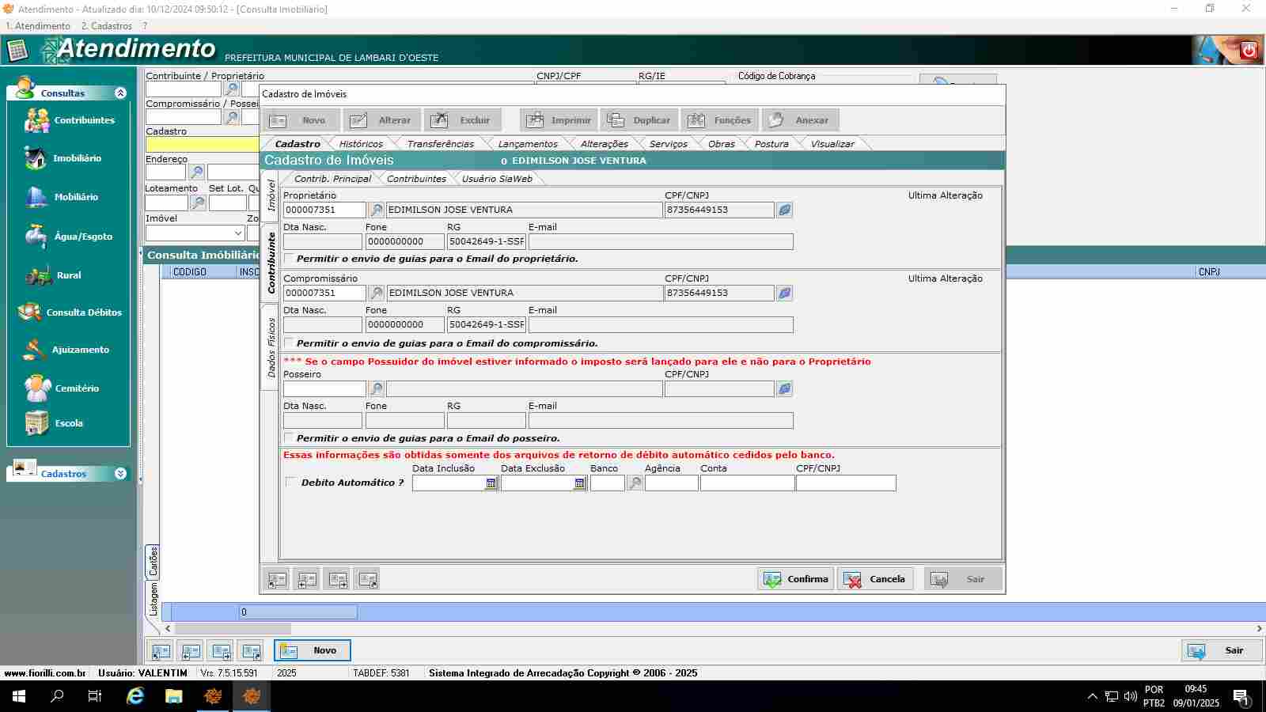
Task: Click the Banco search magnifier icon
Action: click(635, 483)
